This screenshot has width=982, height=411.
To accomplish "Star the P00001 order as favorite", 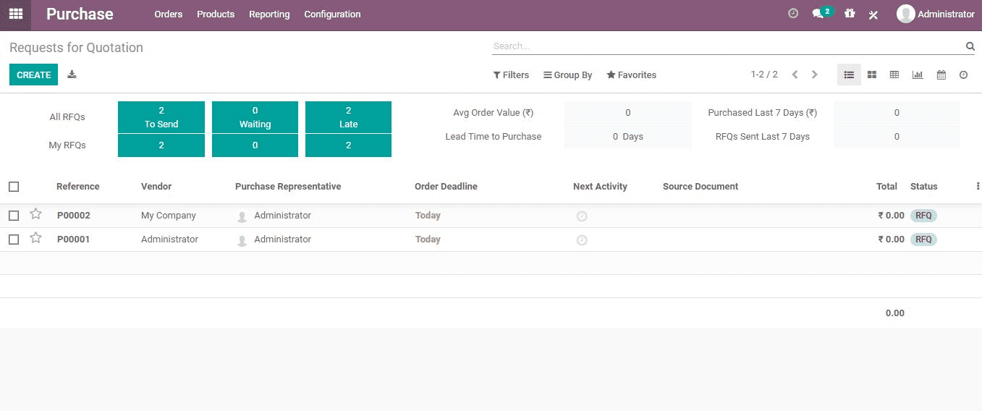I will [35, 238].
